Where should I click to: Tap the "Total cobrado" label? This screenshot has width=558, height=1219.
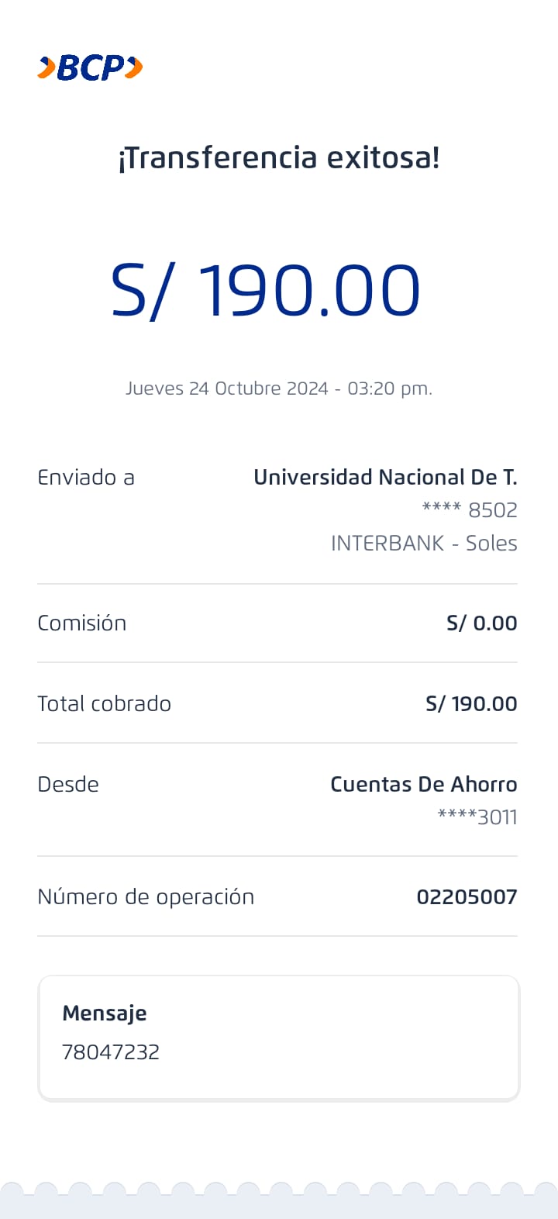pyautogui.click(x=105, y=704)
